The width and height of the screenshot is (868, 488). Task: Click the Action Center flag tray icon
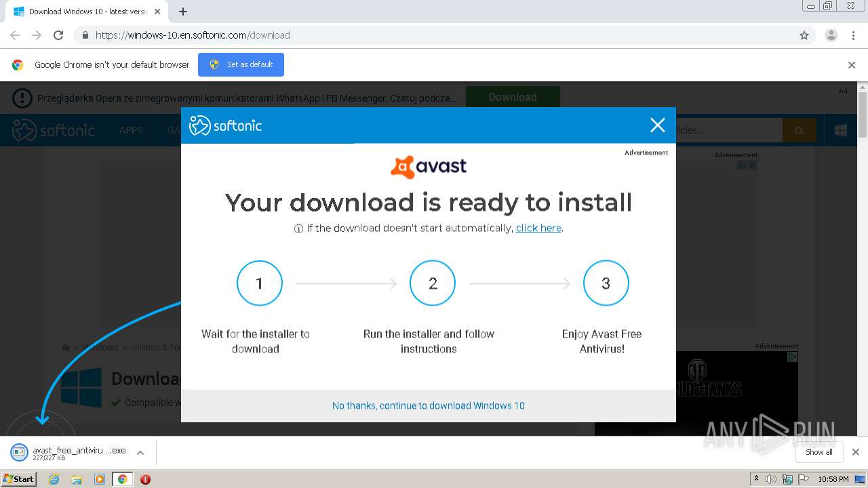804,479
